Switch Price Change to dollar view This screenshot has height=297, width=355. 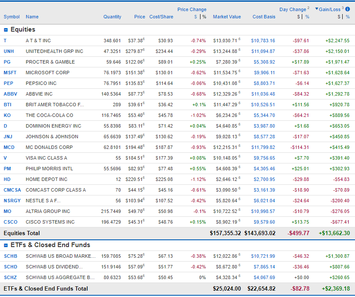coord(196,17)
